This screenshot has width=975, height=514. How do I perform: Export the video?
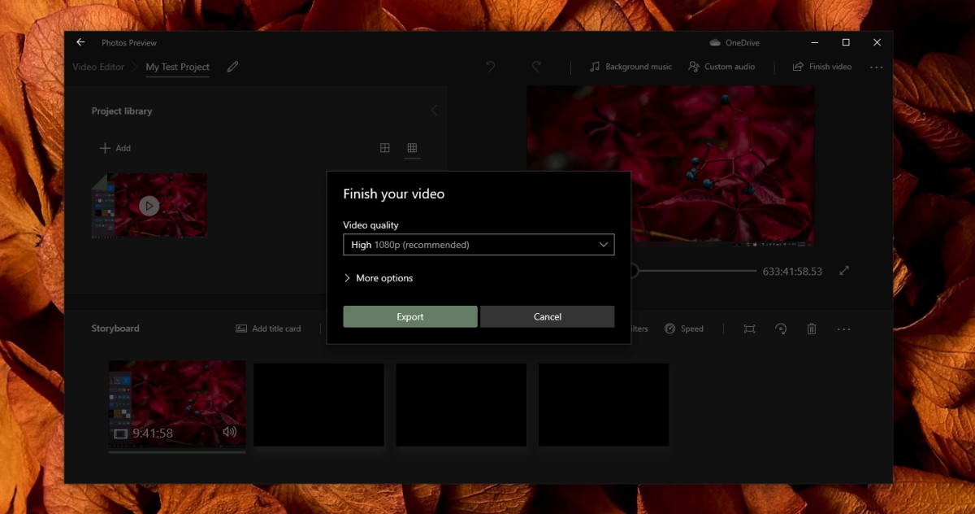409,316
